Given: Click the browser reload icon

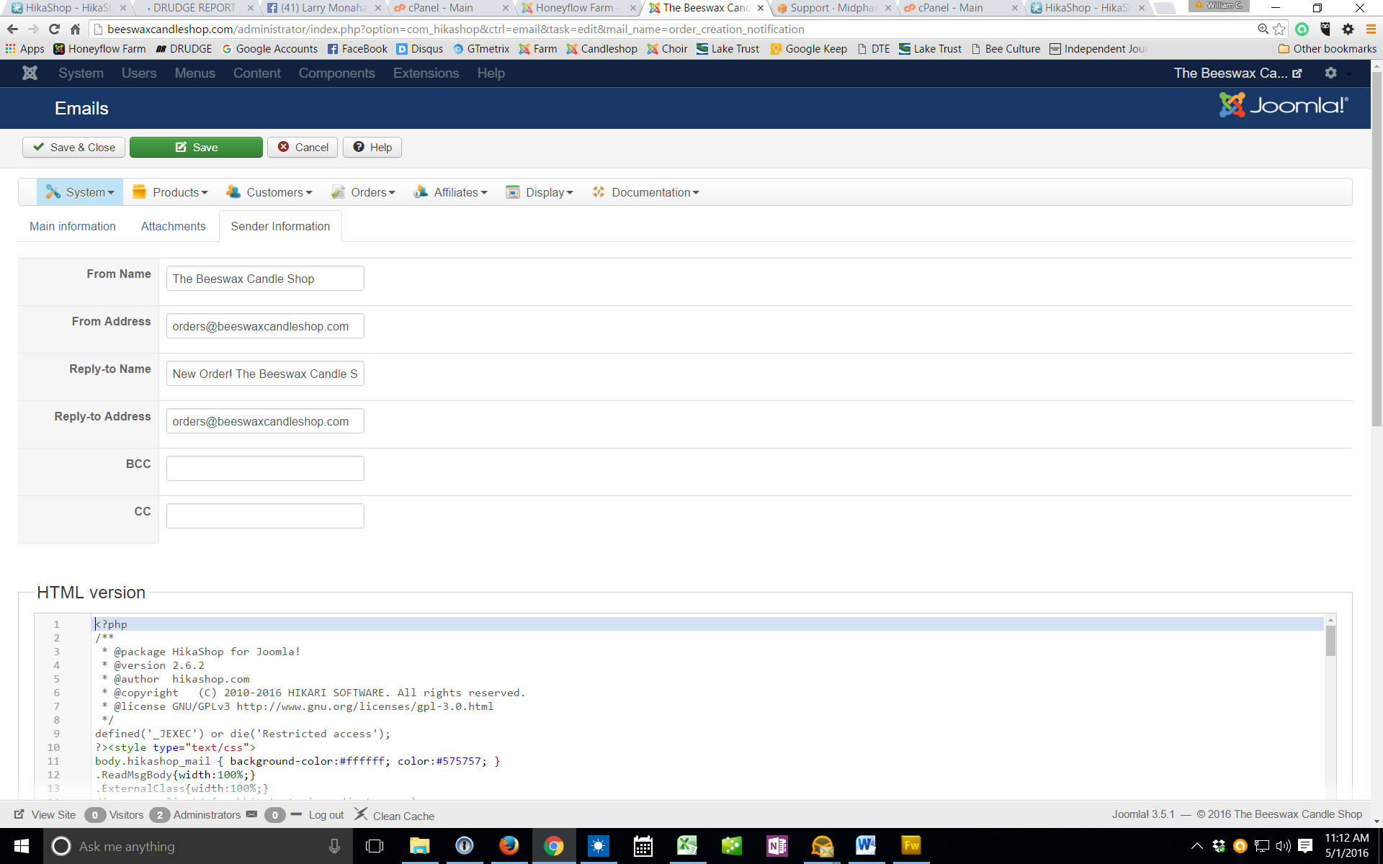Looking at the screenshot, I should coord(54,29).
